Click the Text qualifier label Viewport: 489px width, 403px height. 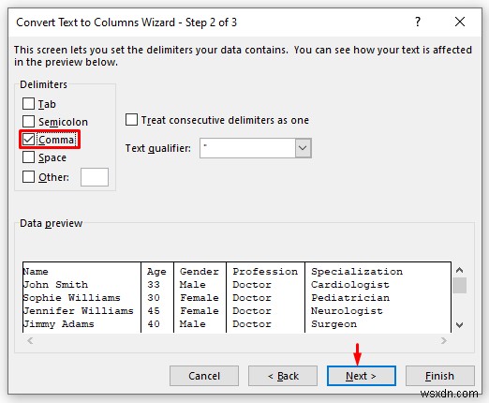point(158,148)
